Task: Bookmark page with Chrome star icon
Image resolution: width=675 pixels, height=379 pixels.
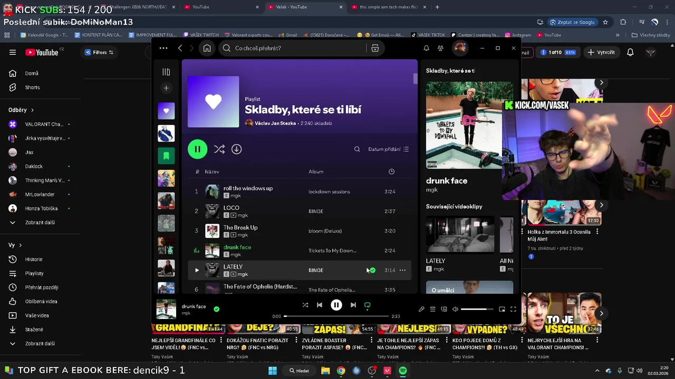Action: (x=605, y=22)
